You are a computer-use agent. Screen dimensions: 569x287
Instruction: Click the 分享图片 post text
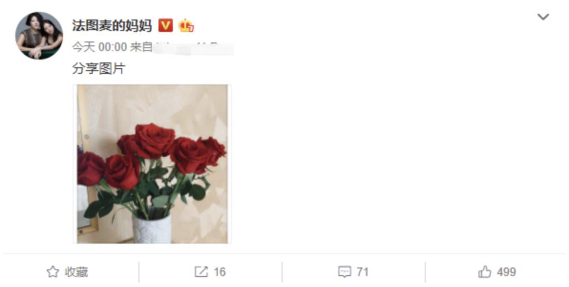tap(99, 68)
